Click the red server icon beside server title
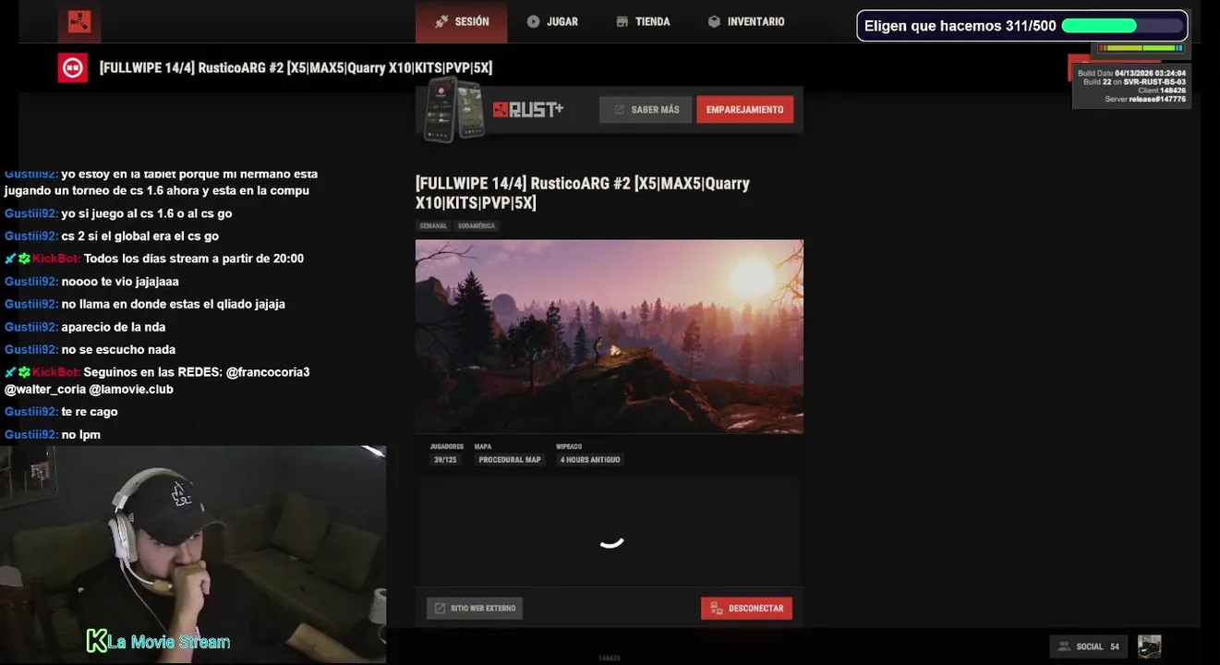 (73, 67)
